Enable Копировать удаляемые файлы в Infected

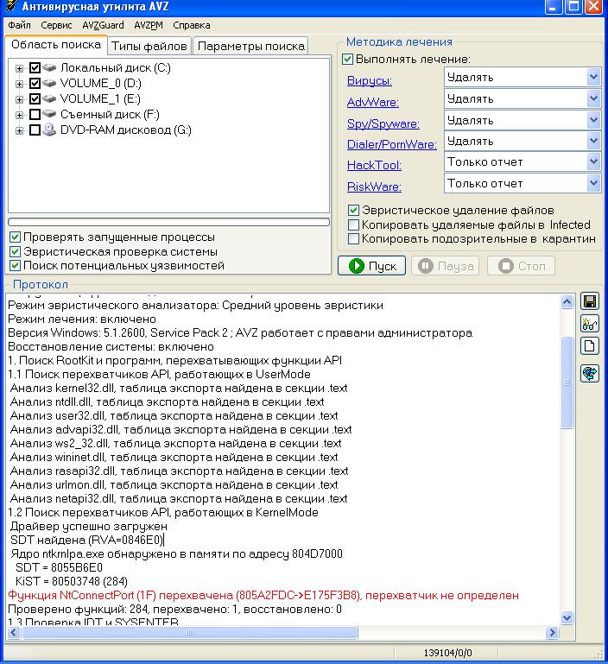click(x=353, y=224)
